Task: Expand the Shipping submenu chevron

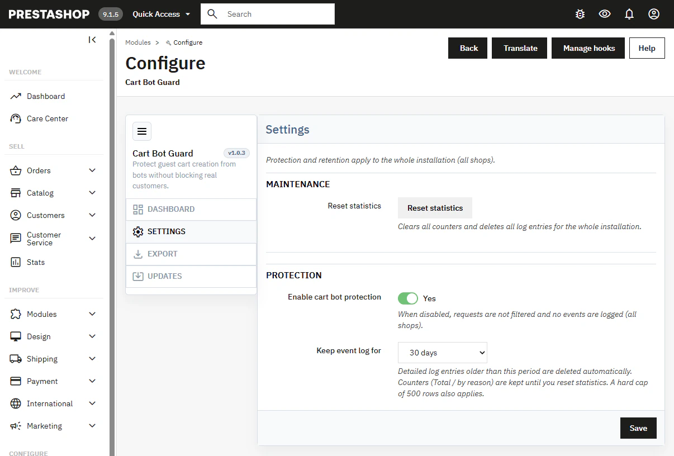Action: [93, 359]
